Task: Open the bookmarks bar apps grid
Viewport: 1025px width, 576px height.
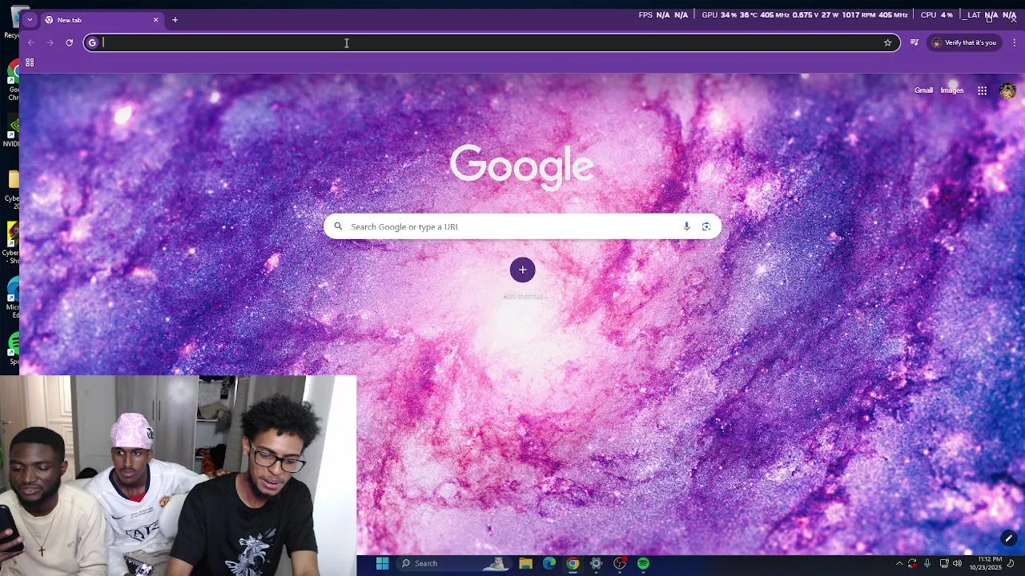Action: pos(30,62)
